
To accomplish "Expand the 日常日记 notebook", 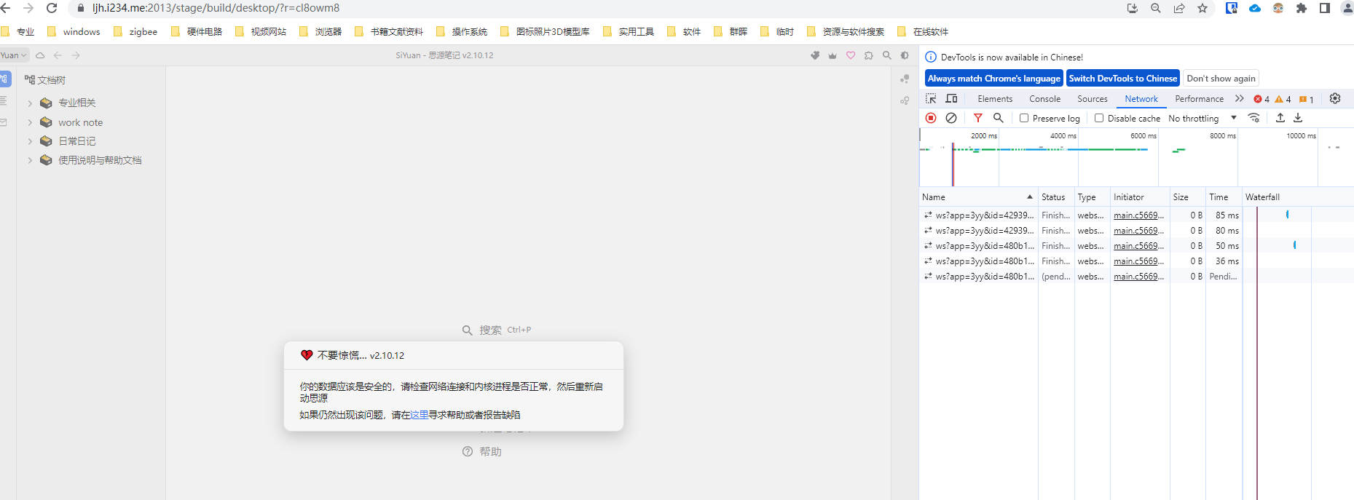I will pos(30,141).
